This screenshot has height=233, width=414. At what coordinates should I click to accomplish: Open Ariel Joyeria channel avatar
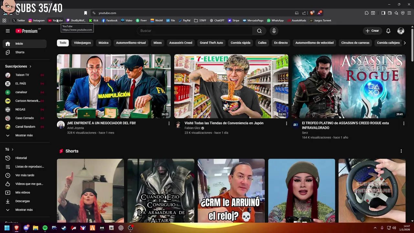[x=61, y=125]
